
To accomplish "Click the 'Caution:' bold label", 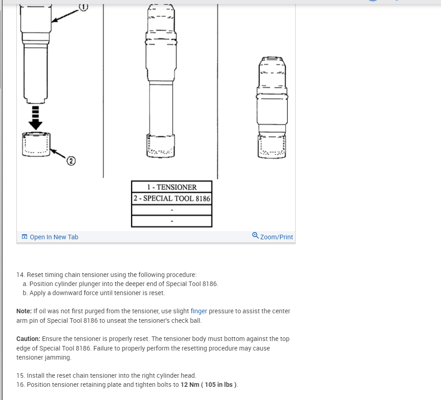I will tap(29, 339).
